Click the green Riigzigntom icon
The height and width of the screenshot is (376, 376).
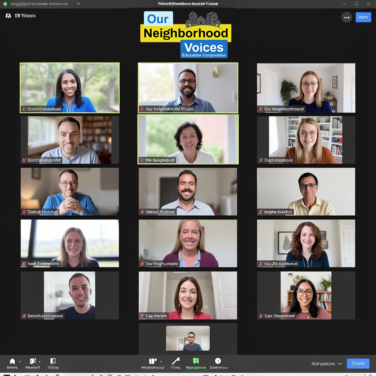click(x=196, y=361)
